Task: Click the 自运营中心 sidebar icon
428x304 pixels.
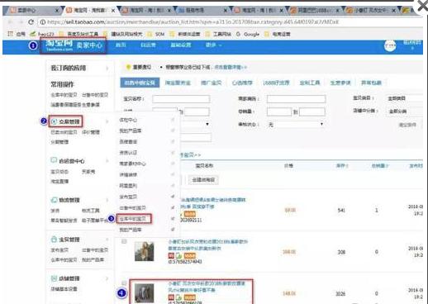Action: click(x=54, y=160)
